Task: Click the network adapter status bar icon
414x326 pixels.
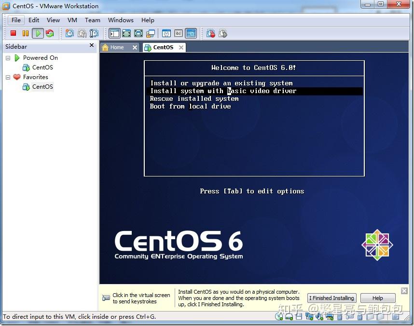Action: (309, 316)
